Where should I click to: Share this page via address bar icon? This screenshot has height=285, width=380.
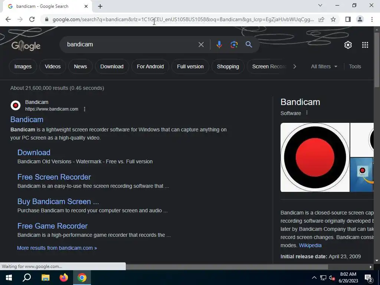(x=321, y=19)
